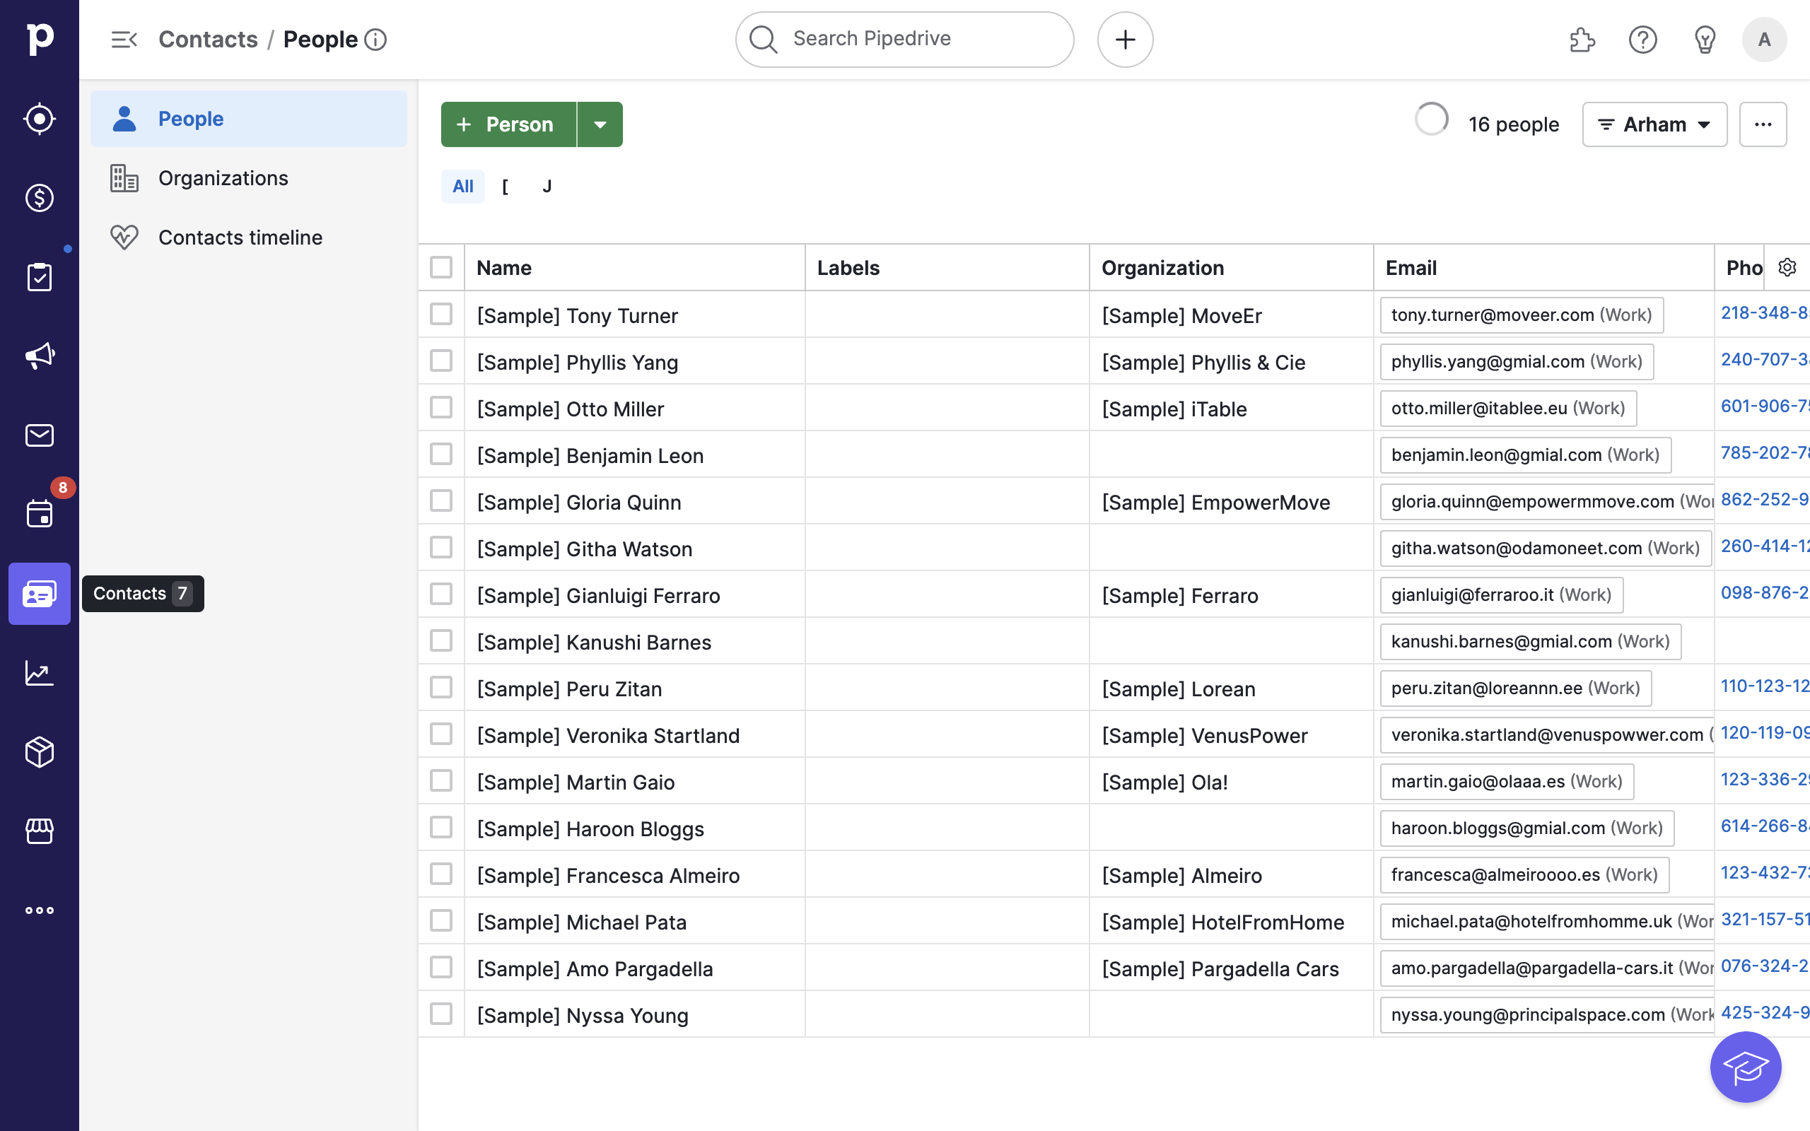Screen dimensions: 1810x1131
Task: Open the graduation cap learning button
Action: pos(1746,1067)
